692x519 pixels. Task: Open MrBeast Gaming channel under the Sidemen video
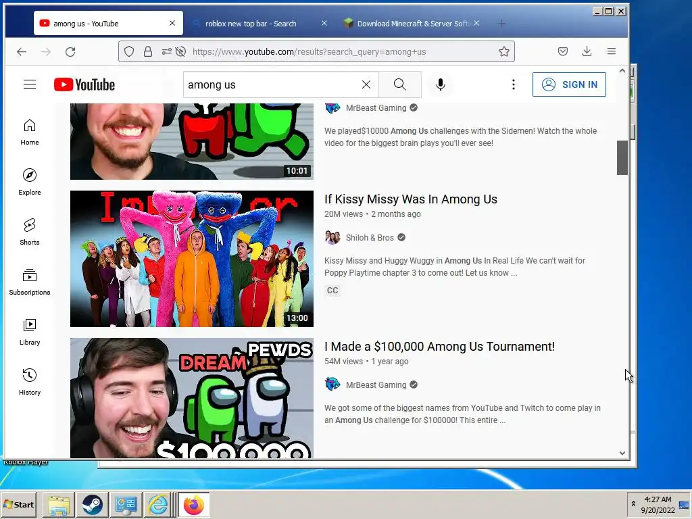click(376, 108)
